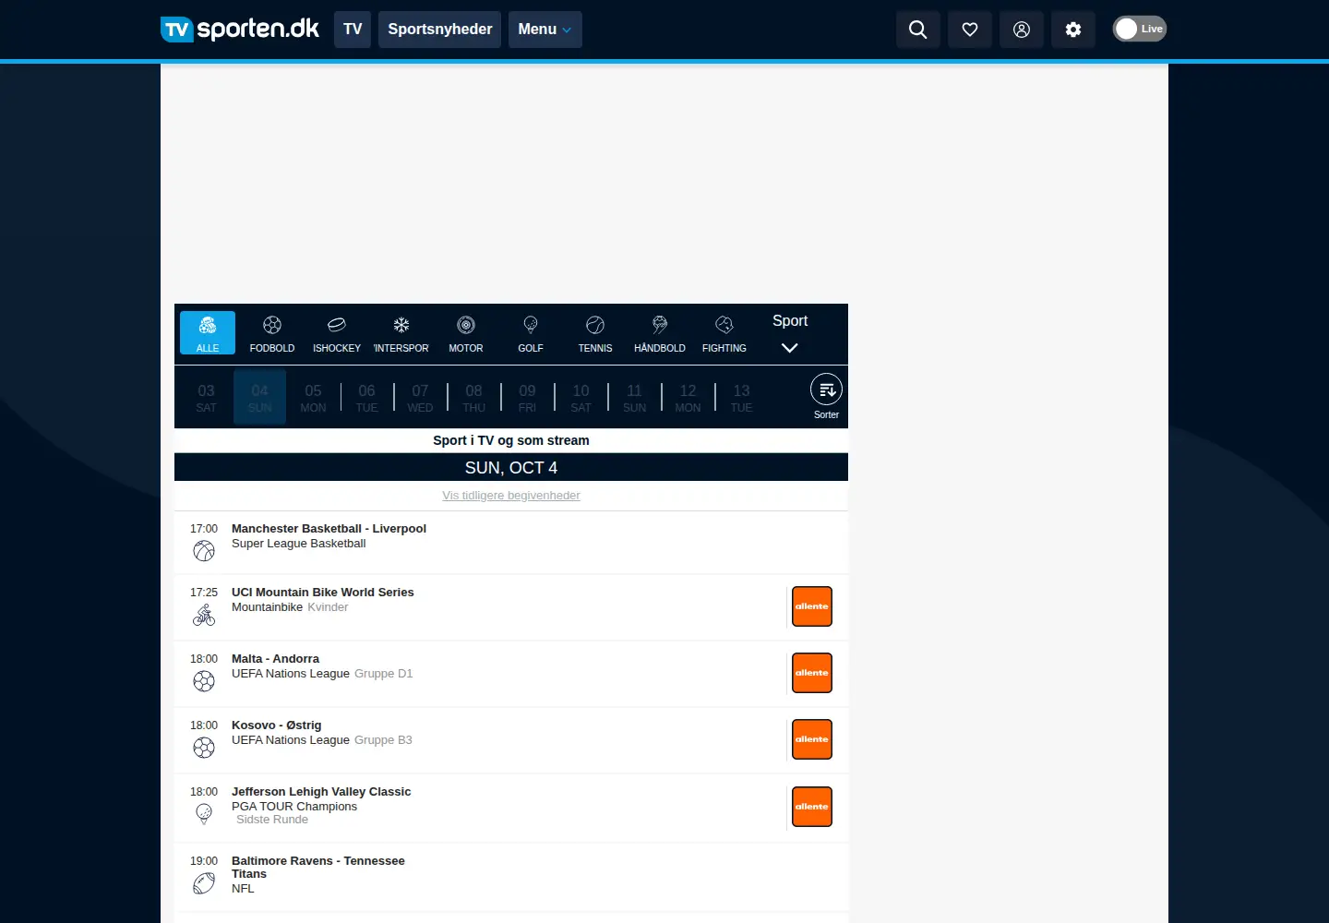Click the NFL football icon at 19:00
This screenshot has width=1329, height=923.
(204, 883)
